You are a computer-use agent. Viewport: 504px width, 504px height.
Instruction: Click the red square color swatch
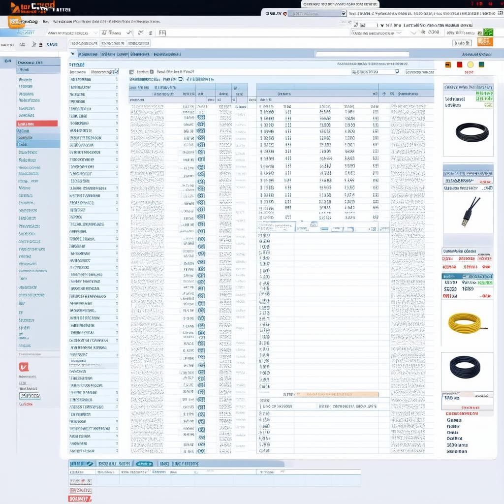pyautogui.click(x=459, y=64)
